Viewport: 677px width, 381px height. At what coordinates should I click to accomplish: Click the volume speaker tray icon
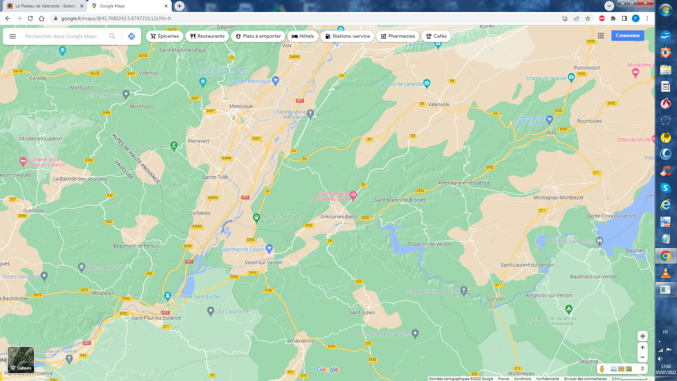point(661,359)
